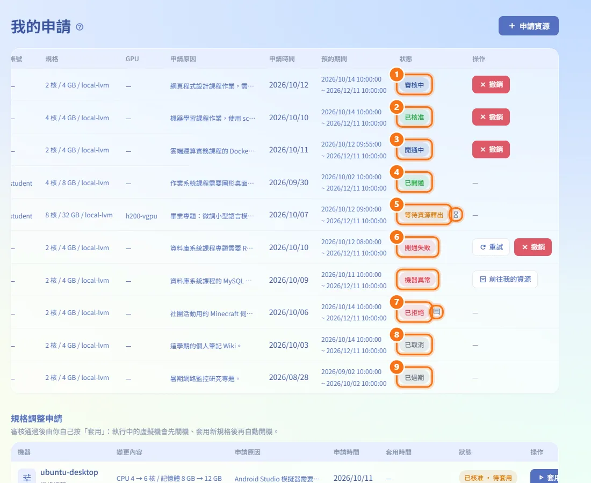Click the reason starting Android Studio 模擬器
Screen dimensions: 591x483
277,479
